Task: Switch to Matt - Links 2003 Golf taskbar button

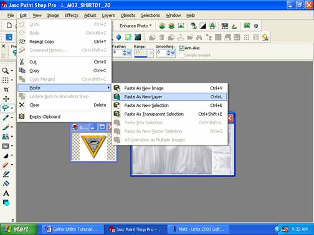Action: click(x=199, y=229)
